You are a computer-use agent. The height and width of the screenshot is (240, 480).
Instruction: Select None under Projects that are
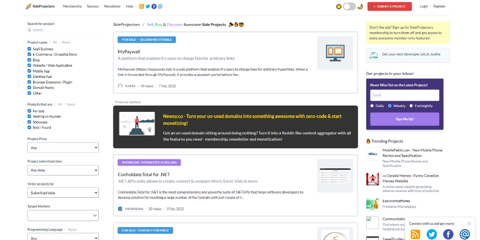(71, 104)
